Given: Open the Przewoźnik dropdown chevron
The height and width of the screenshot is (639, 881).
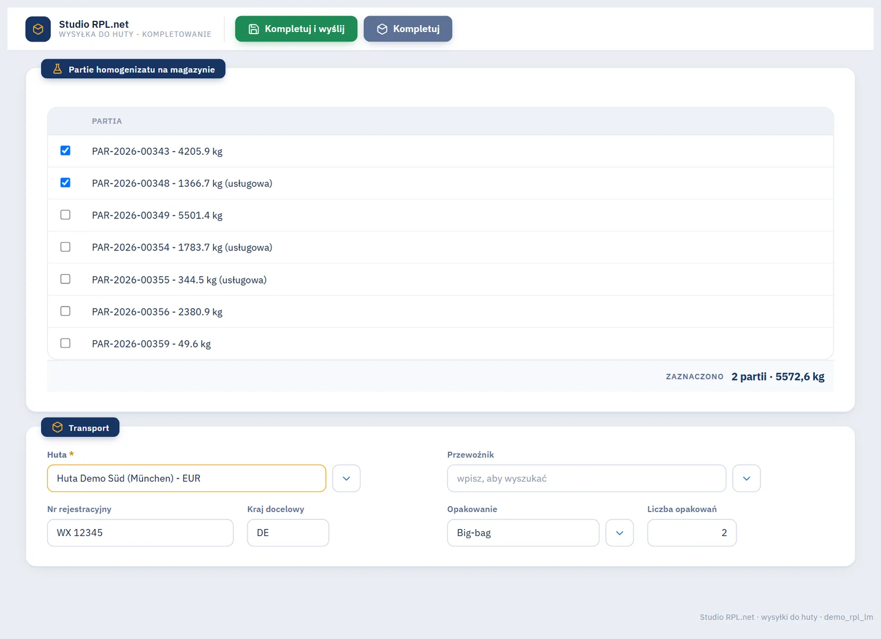Looking at the screenshot, I should [x=746, y=478].
